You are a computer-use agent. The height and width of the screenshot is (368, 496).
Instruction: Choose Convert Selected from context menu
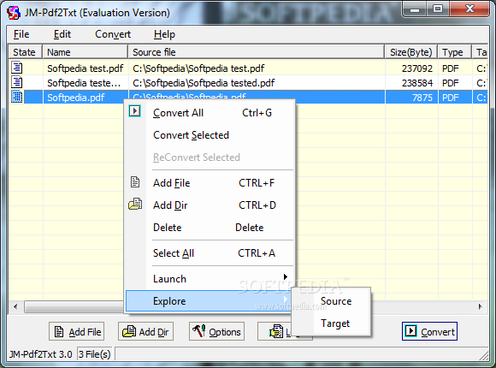210,135
